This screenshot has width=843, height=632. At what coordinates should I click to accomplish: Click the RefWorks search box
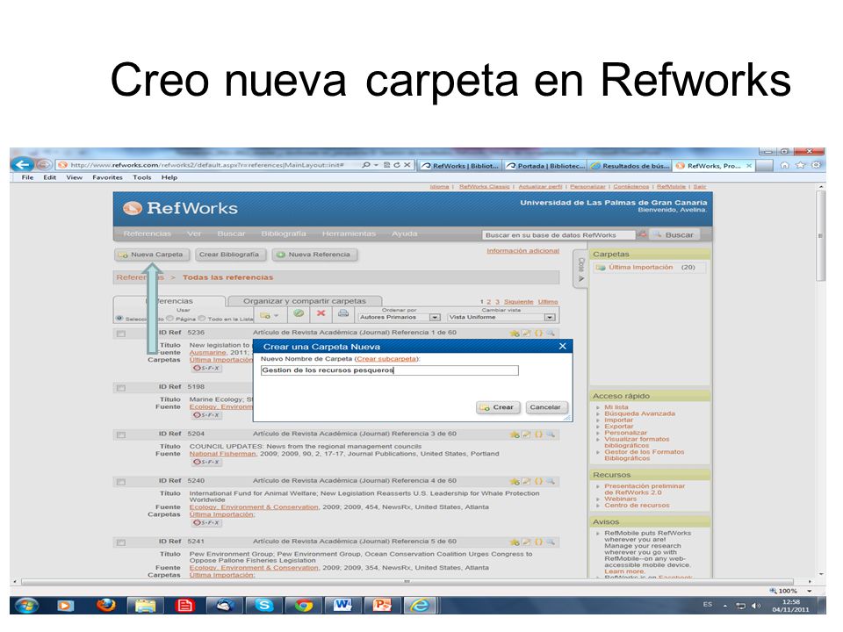click(558, 235)
